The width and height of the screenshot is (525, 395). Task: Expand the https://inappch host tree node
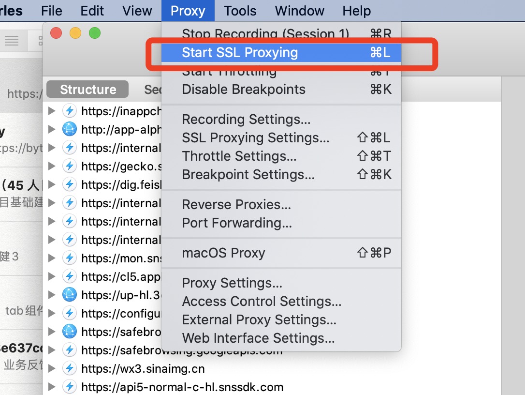52,111
